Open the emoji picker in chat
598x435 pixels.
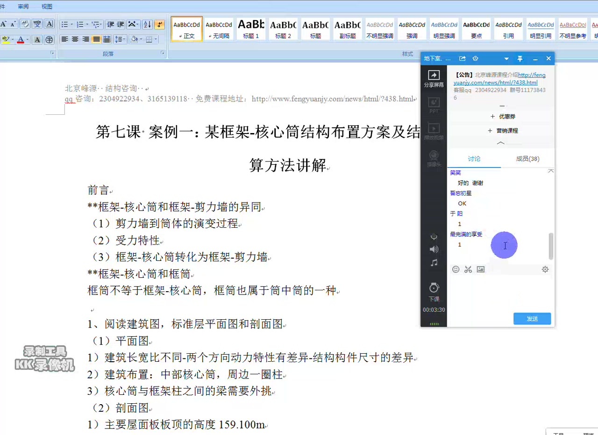coord(456,269)
